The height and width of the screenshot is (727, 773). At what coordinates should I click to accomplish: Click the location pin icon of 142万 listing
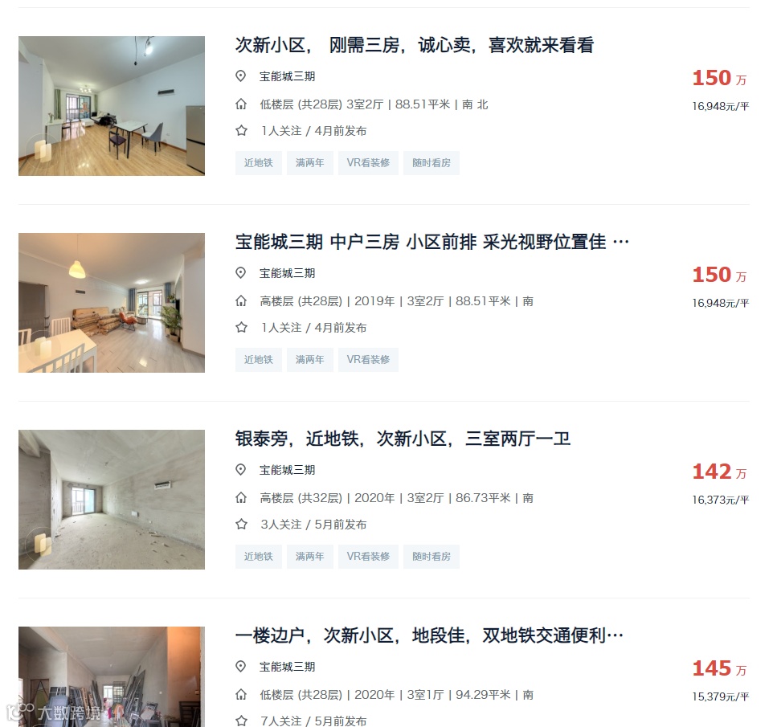click(x=240, y=470)
